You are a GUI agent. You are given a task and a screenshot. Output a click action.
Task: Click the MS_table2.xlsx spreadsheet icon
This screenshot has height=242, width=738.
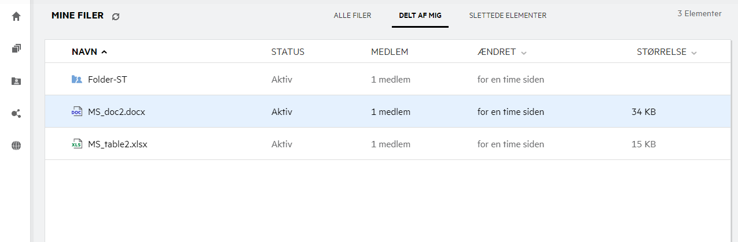click(x=77, y=144)
